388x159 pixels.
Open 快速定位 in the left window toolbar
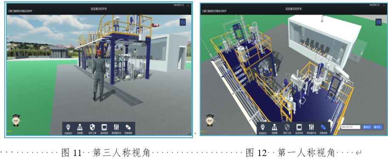tap(68, 129)
